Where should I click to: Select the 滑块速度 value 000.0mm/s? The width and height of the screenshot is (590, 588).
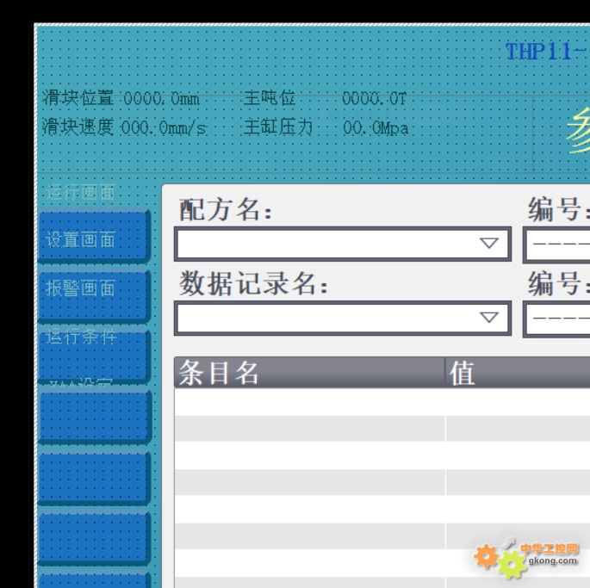(x=164, y=128)
